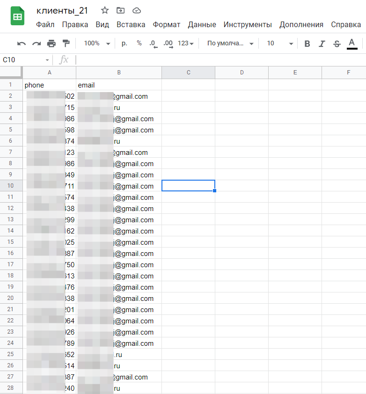Open the Данные menu
The width and height of the screenshot is (366, 394).
click(x=202, y=24)
